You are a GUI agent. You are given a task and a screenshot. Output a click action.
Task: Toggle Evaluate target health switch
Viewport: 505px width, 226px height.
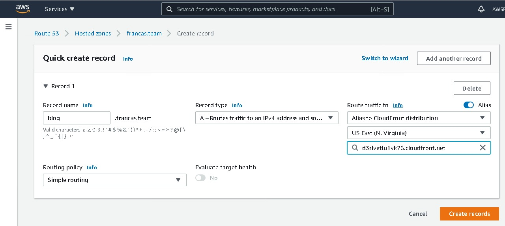tap(200, 178)
